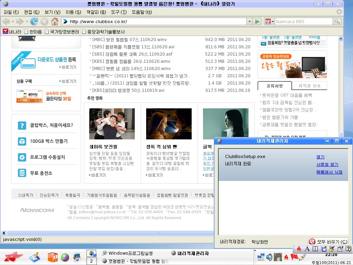Open the 책갈피 (B) bookmarks menu
Viewport: 353px width, 265px height.
(x=96, y=12)
